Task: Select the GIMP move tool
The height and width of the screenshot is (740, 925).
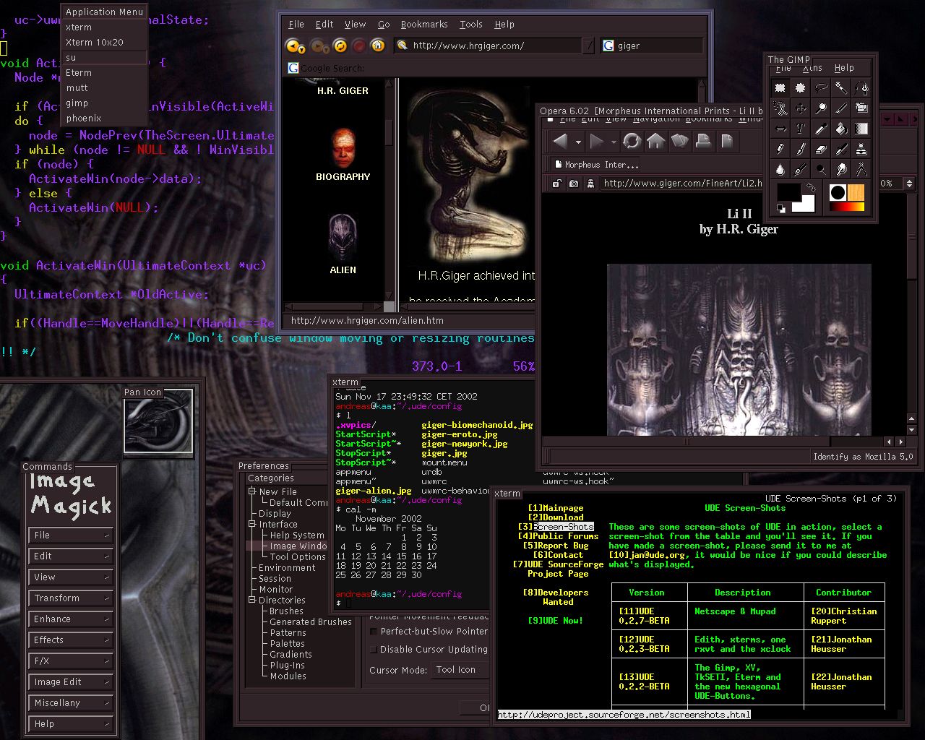Action: coord(800,108)
